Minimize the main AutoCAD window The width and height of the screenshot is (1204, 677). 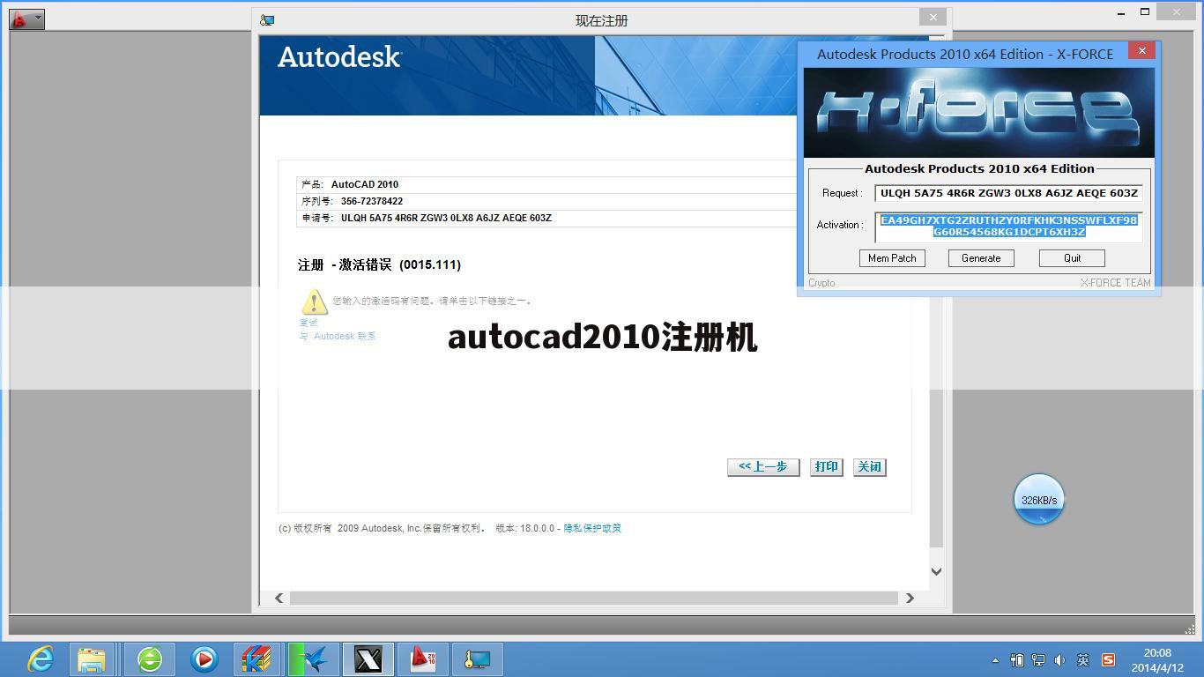pyautogui.click(x=1121, y=12)
